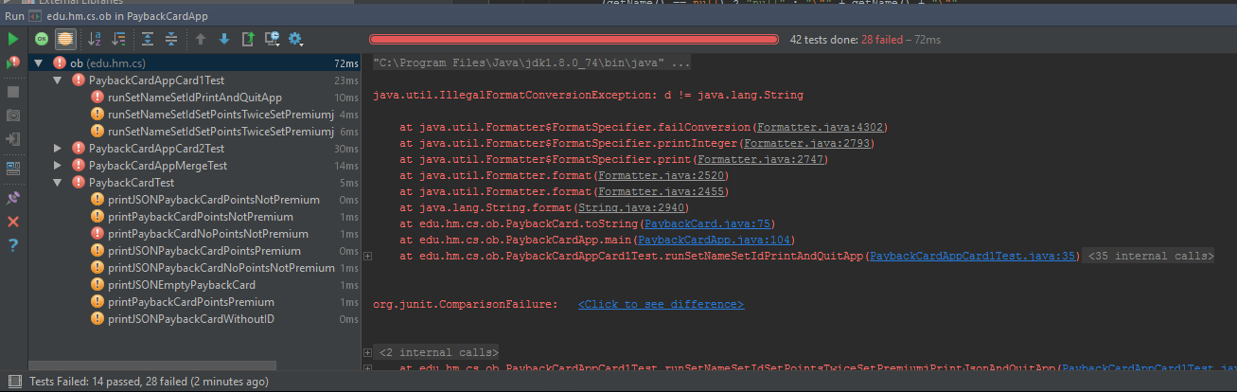Sort tests by duration

click(118, 39)
